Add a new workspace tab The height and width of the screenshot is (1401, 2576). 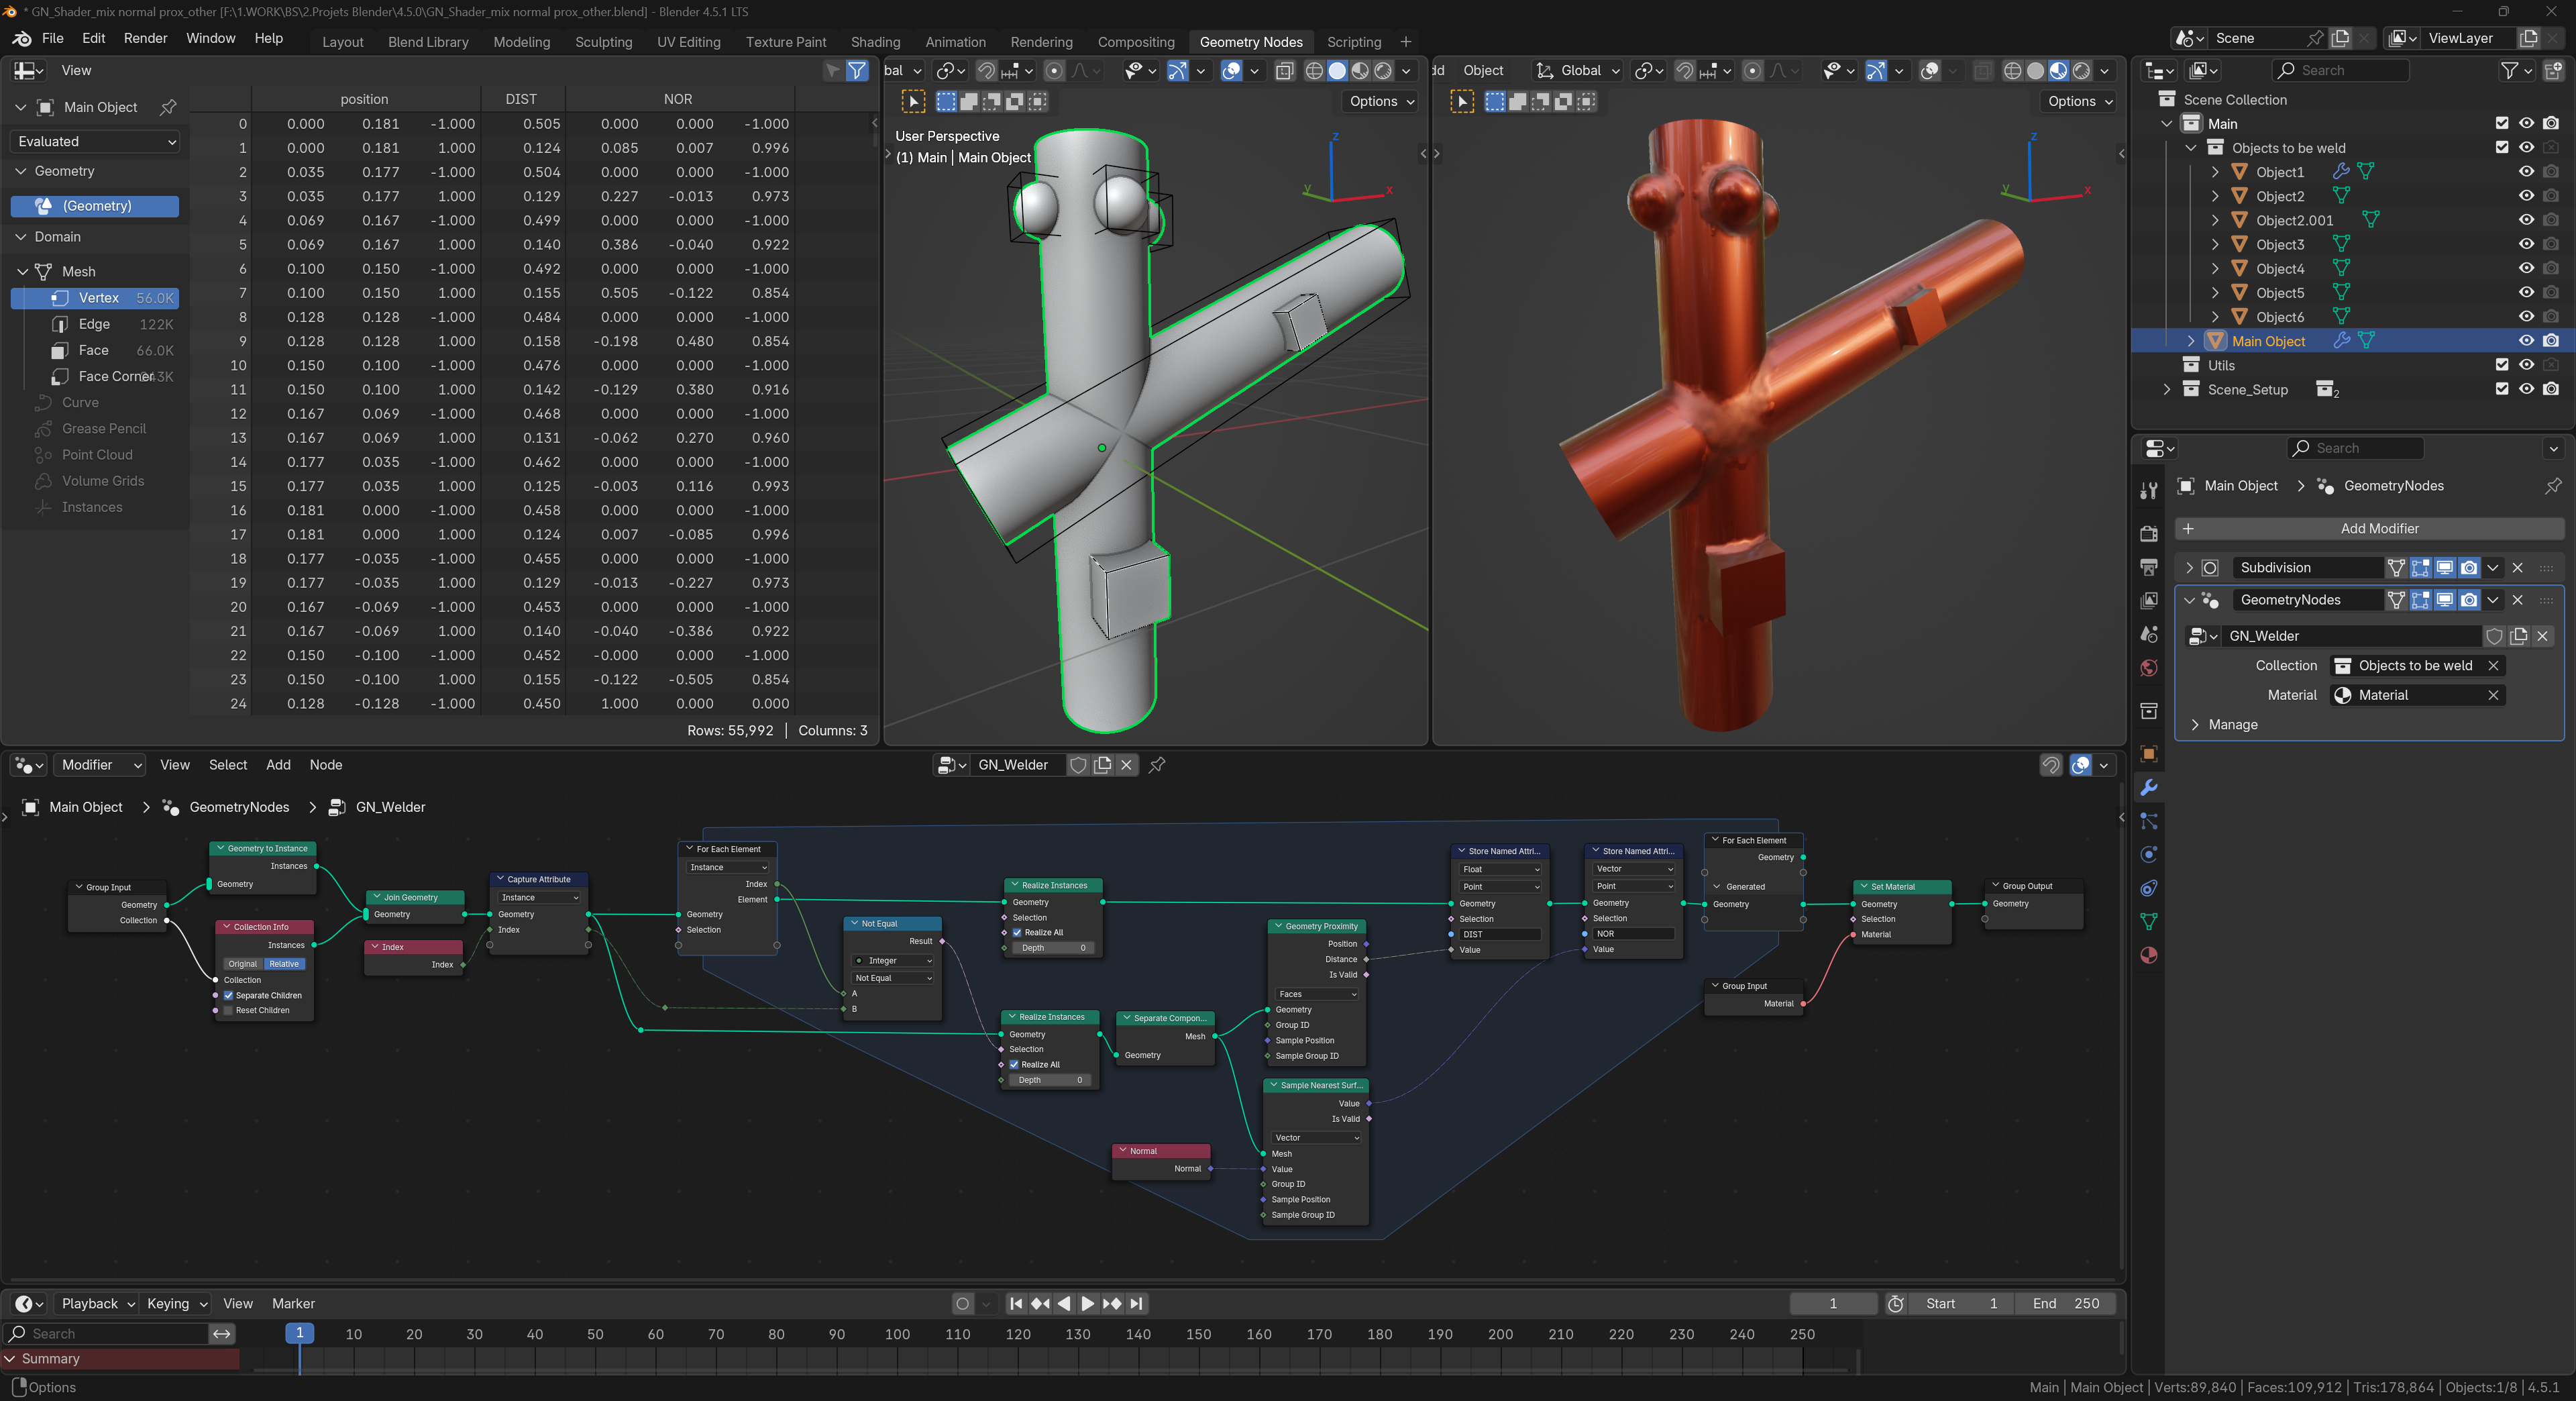click(x=1406, y=41)
